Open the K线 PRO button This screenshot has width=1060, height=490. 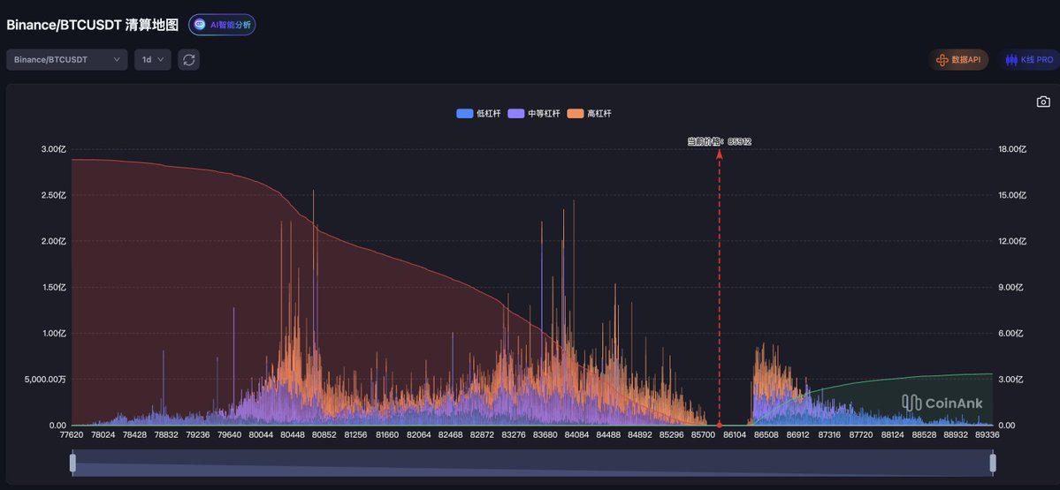point(1029,59)
